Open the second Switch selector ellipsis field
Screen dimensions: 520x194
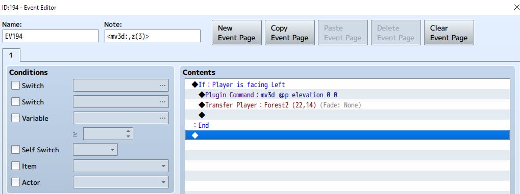pyautogui.click(x=121, y=102)
